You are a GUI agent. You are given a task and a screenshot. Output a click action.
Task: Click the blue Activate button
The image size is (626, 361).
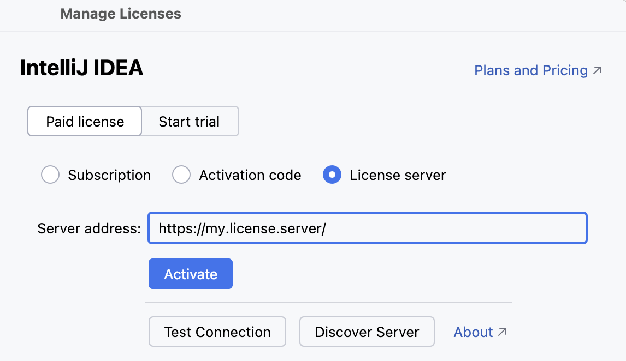point(191,274)
